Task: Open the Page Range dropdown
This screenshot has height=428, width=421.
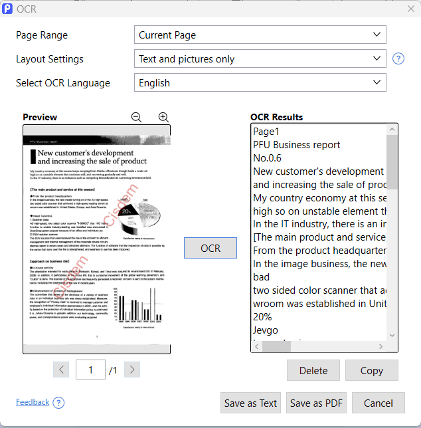Action: pyautogui.click(x=260, y=35)
